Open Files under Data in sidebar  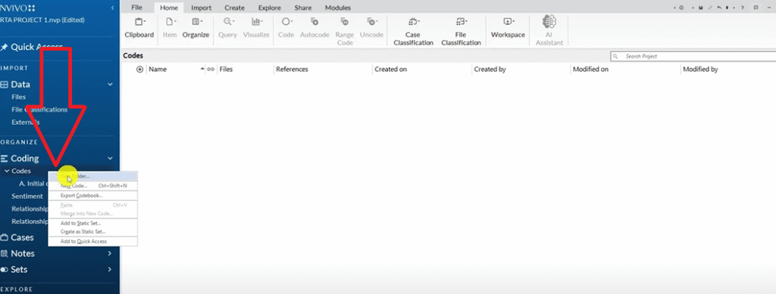19,97
